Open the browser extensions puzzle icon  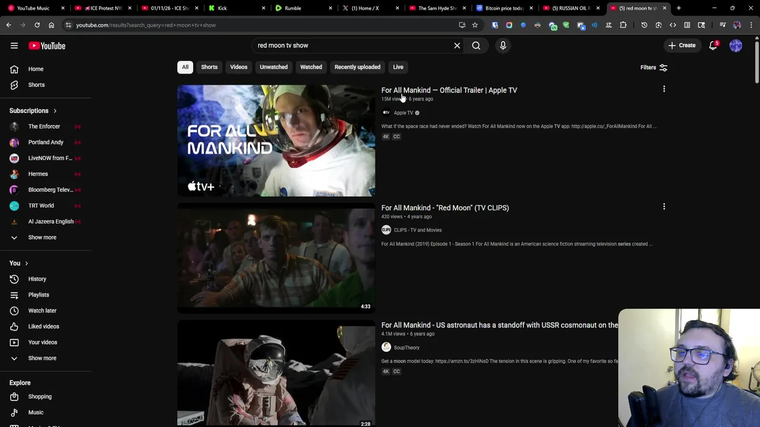(623, 25)
